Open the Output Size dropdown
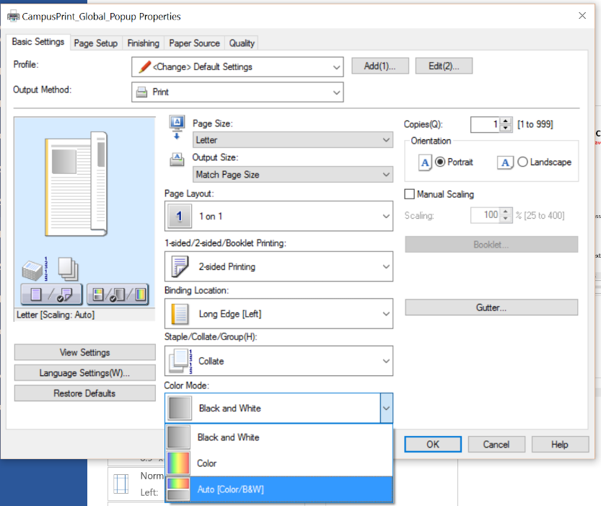601x506 pixels. 292,175
